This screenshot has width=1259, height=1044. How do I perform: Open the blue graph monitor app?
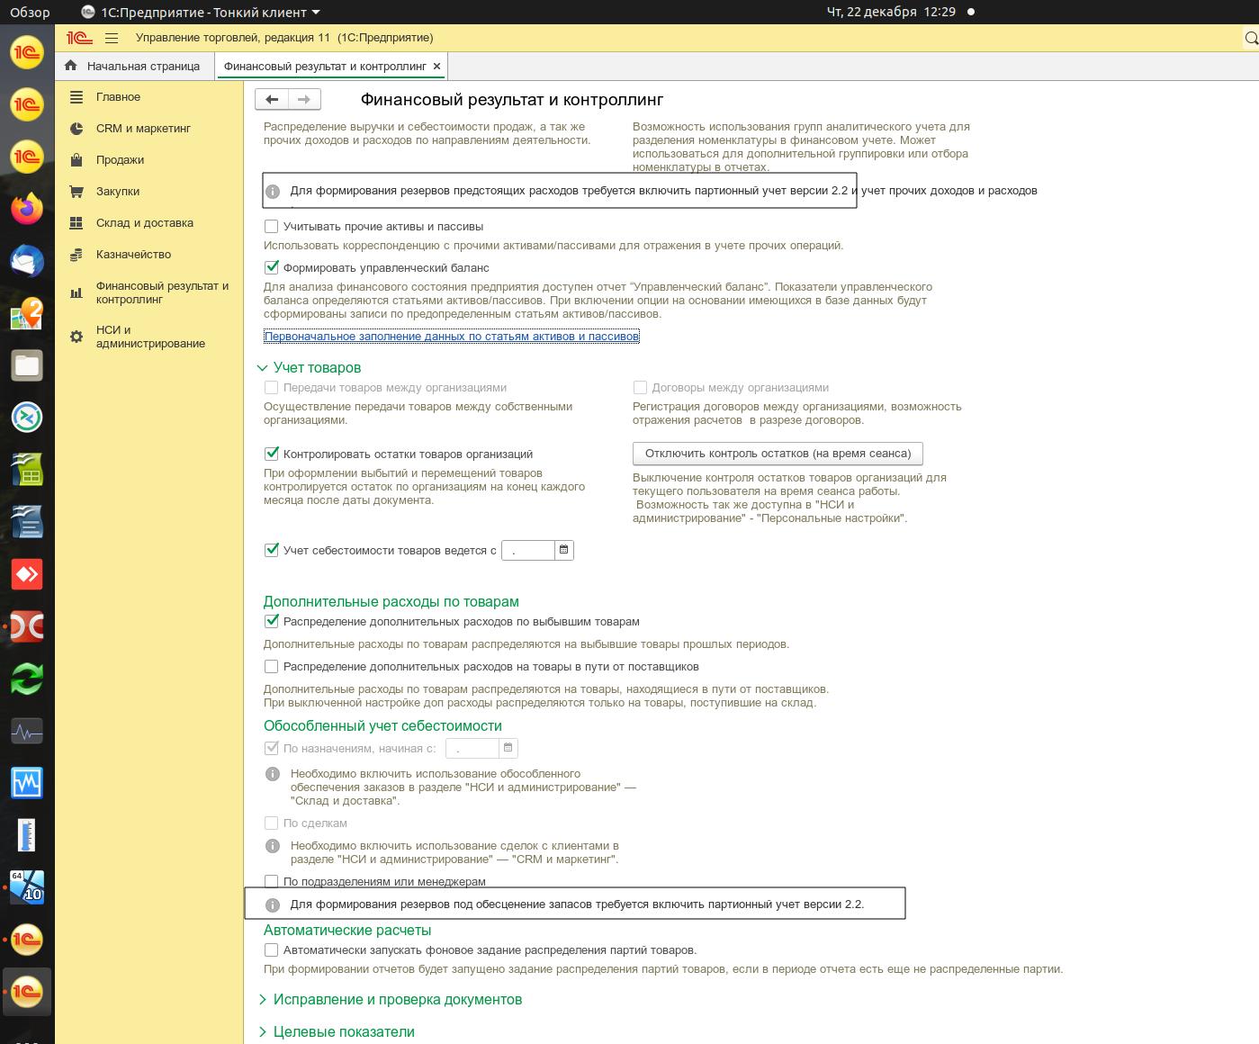tap(27, 783)
